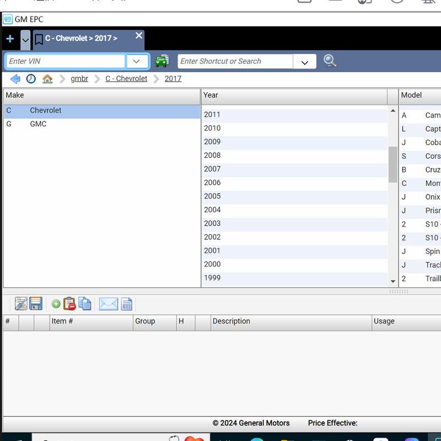The height and width of the screenshot is (441, 441).
Task: Click the Year list scrollbar thumb
Action: pyautogui.click(x=393, y=164)
